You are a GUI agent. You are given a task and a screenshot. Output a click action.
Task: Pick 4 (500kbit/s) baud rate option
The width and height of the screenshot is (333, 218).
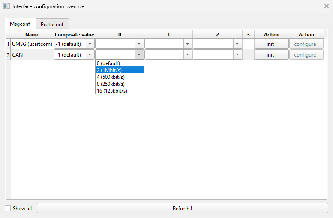tap(119, 77)
